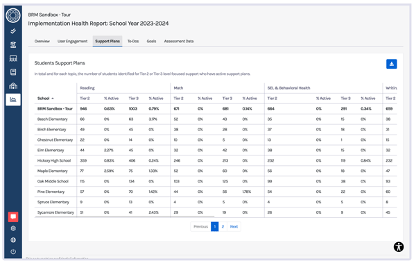
Task: Click the Next pagination button
Action: [x=234, y=227]
